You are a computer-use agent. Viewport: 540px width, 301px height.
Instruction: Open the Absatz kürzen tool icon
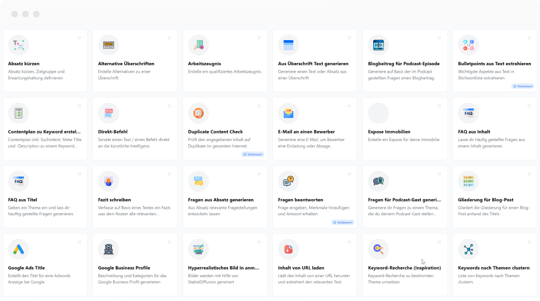click(x=18, y=45)
